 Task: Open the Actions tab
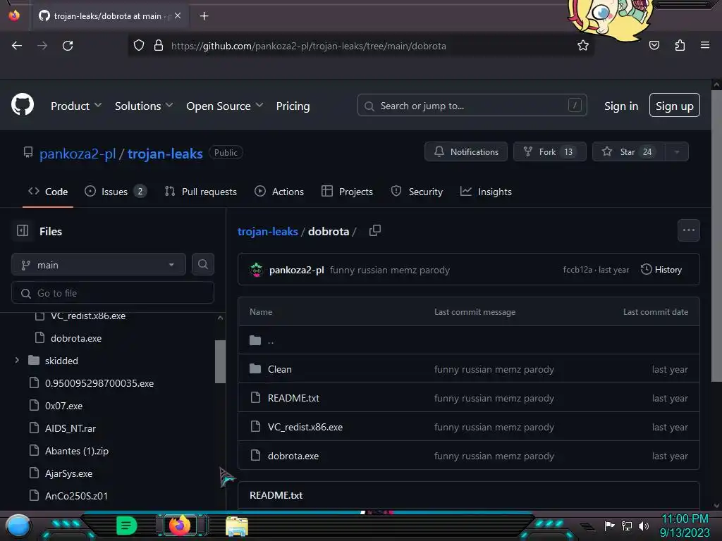[x=279, y=192]
